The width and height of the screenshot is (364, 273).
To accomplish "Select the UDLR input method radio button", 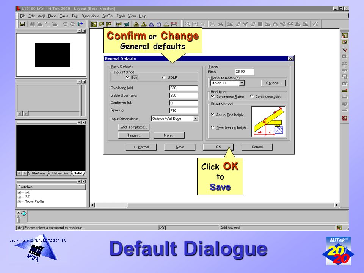I will point(164,77).
